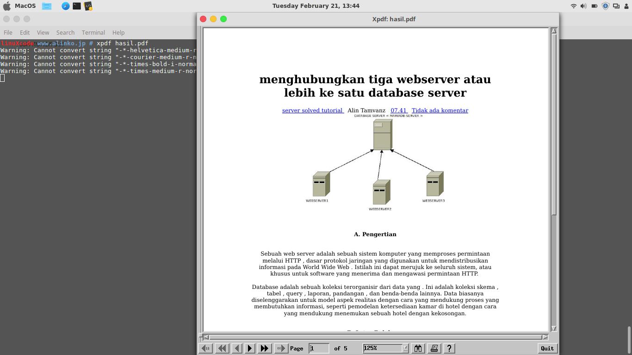Open the Apple menu icon
The height and width of the screenshot is (355, 632).
coord(7,6)
